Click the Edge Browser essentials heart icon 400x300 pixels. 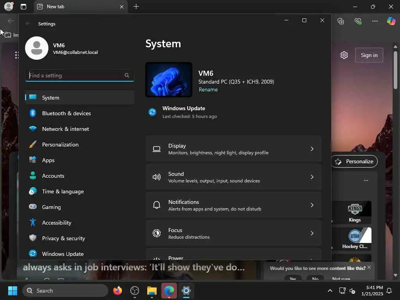pyautogui.click(x=358, y=21)
